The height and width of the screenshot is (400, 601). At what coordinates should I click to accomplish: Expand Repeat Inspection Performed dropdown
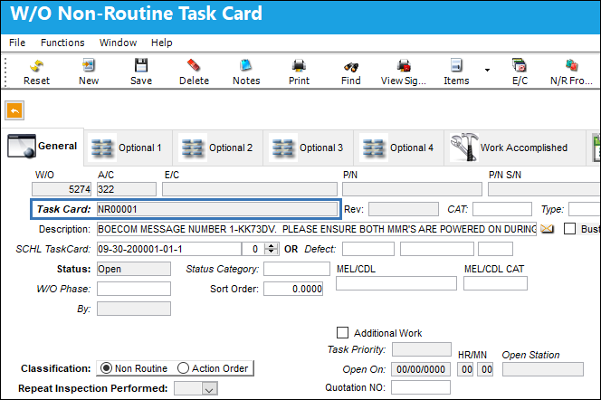click(209, 389)
